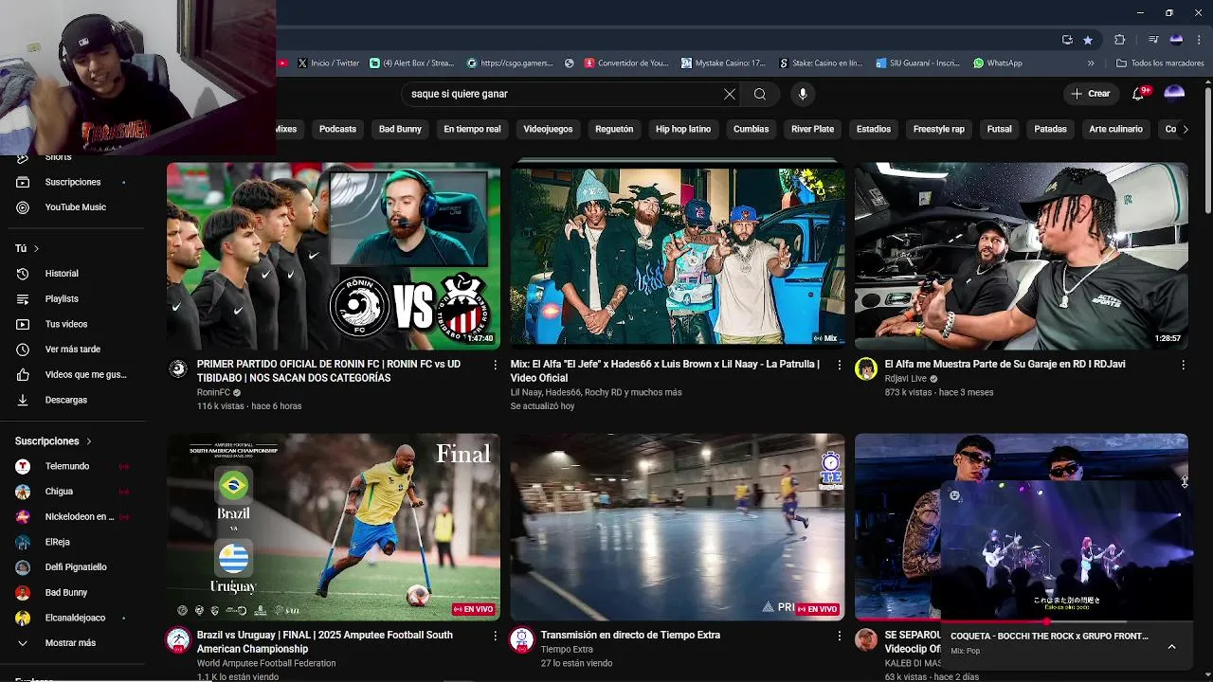
Task: Click the magnifier search button
Action: [759, 94]
